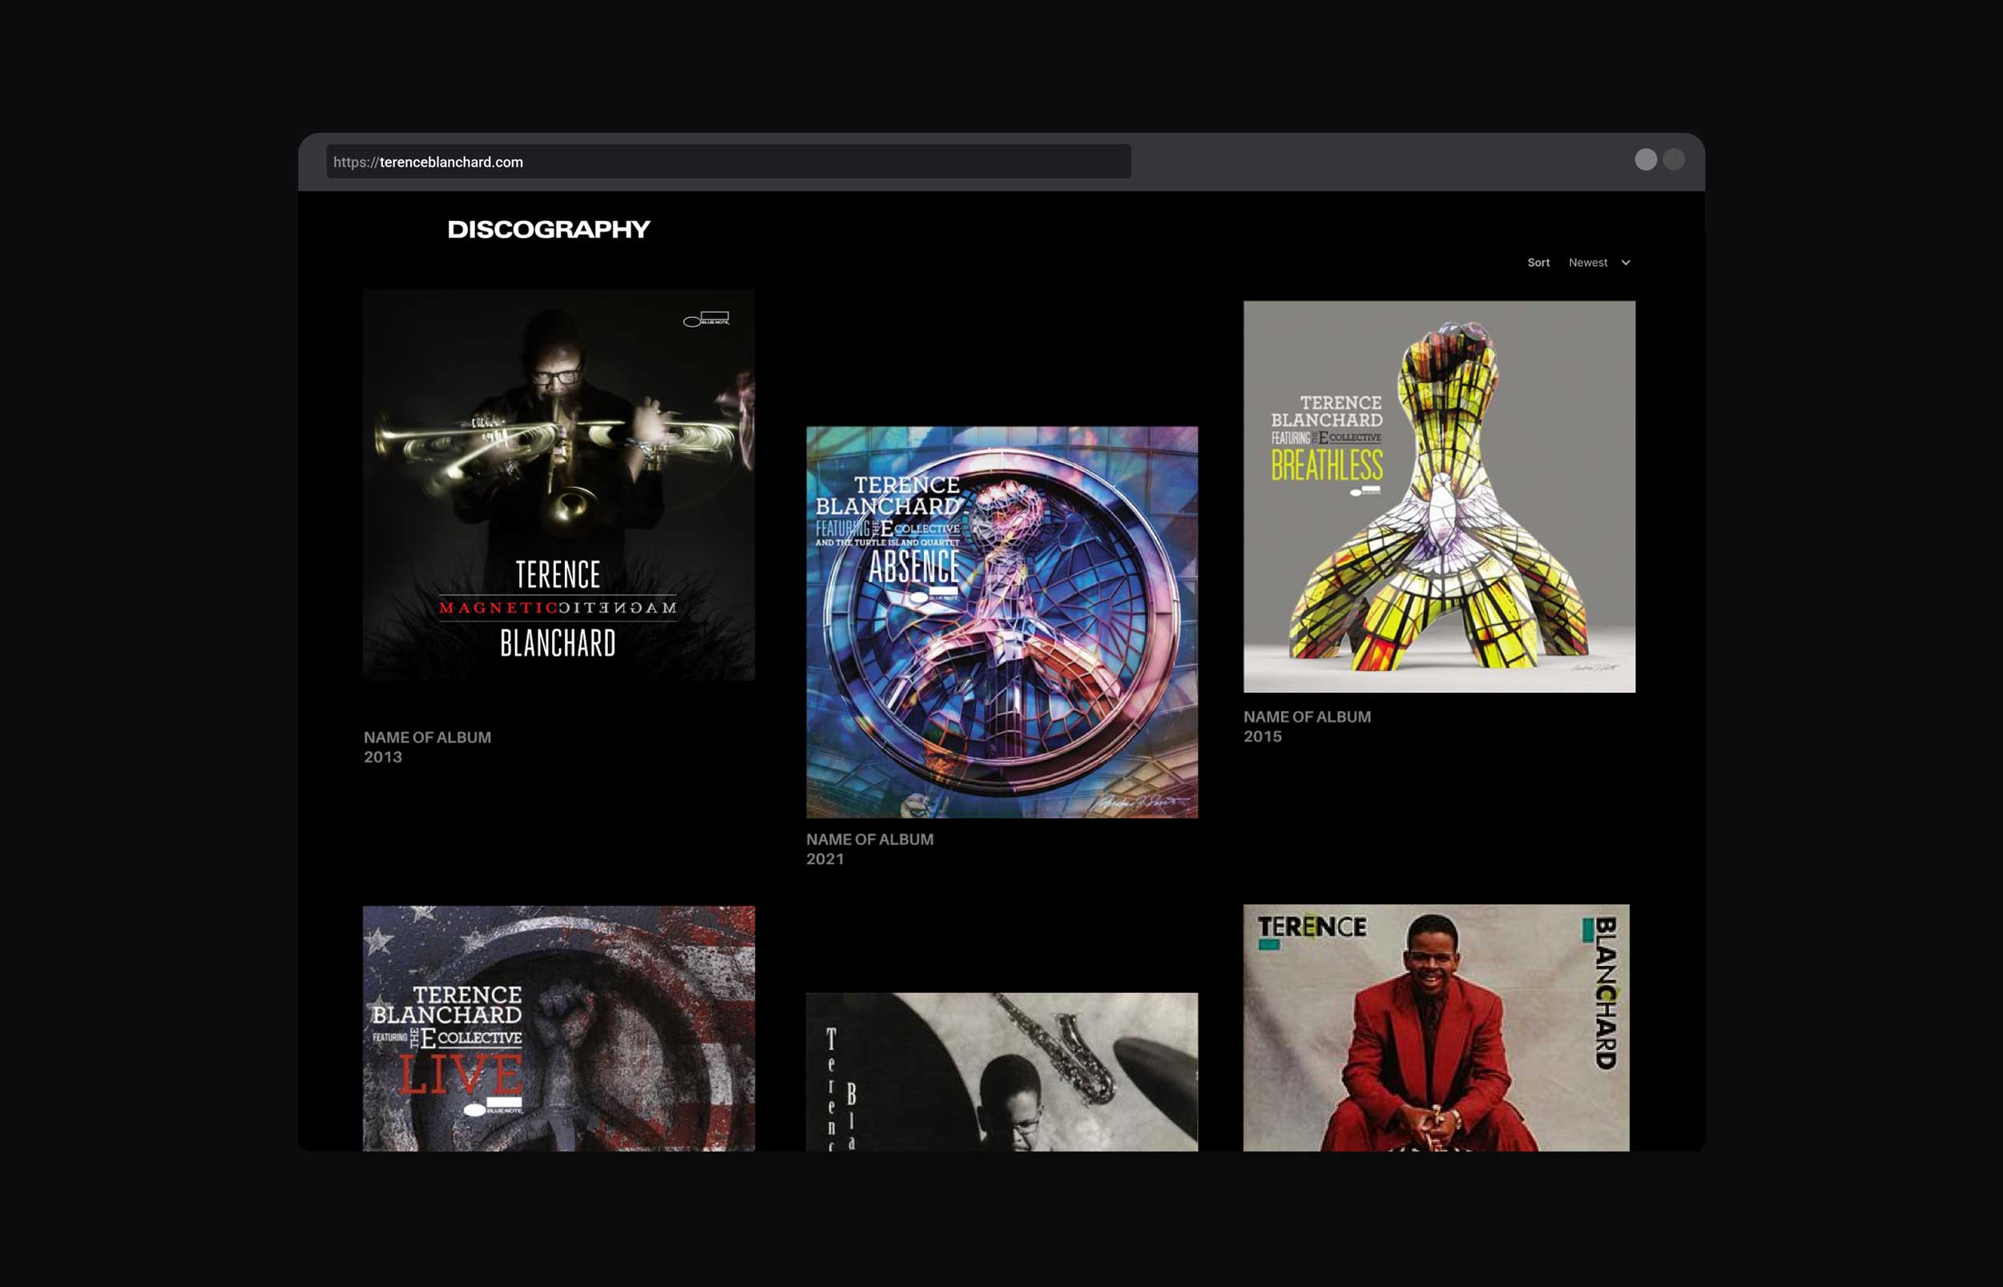
Task: Open the Magnetic album cover
Action: [558, 485]
